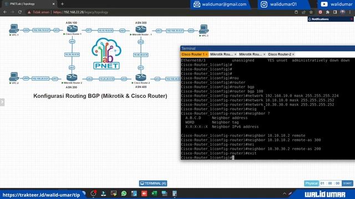This screenshot has height=199, width=355.
Task: Click the TERMINAL (4) button at bottom
Action: 153,183
